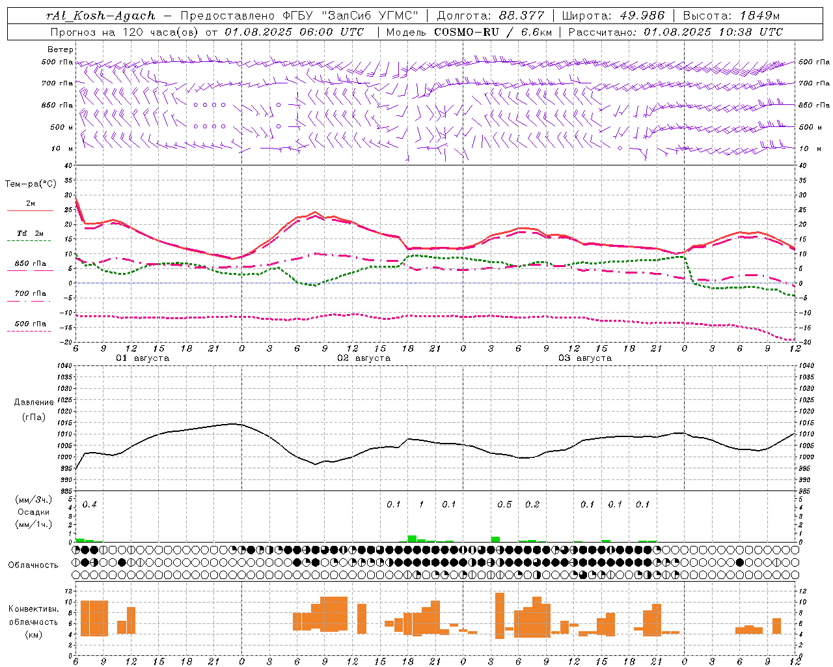833x667 pixels.
Task: Click the Облачность cloud cover label
Action: (x=33, y=565)
